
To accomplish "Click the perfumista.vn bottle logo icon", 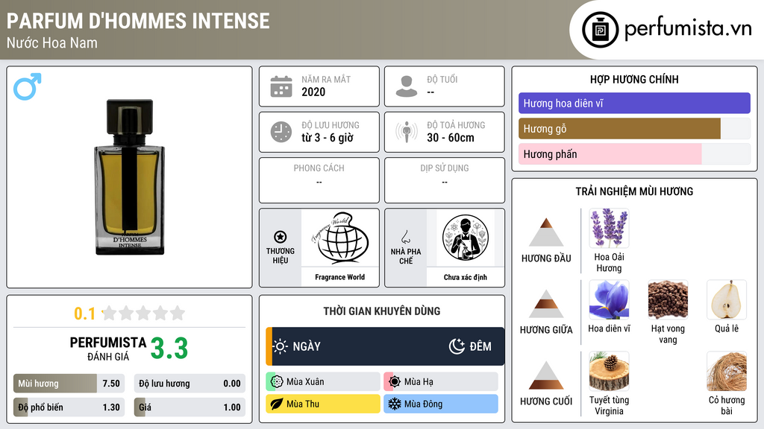I will pyautogui.click(x=600, y=30).
